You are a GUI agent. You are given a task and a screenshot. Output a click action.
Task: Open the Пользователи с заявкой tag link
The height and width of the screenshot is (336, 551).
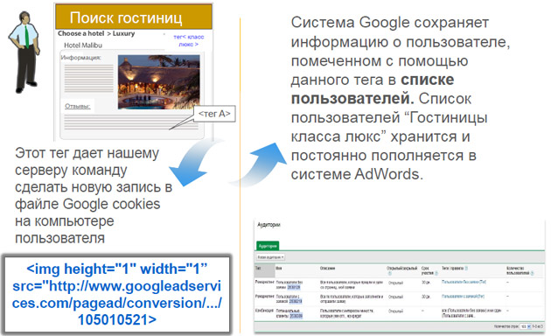click(463, 297)
